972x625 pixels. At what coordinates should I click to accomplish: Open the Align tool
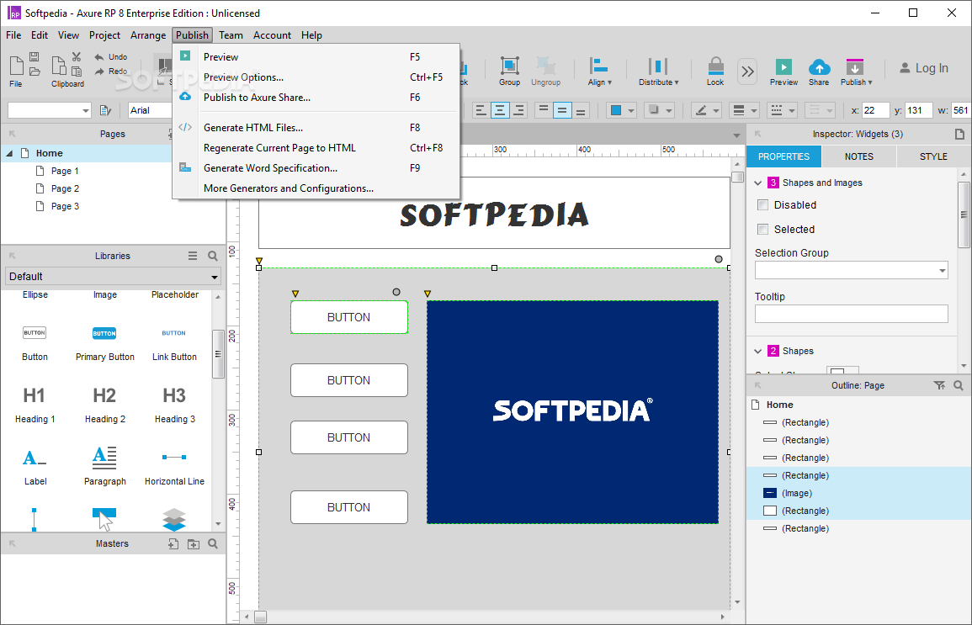pyautogui.click(x=599, y=71)
